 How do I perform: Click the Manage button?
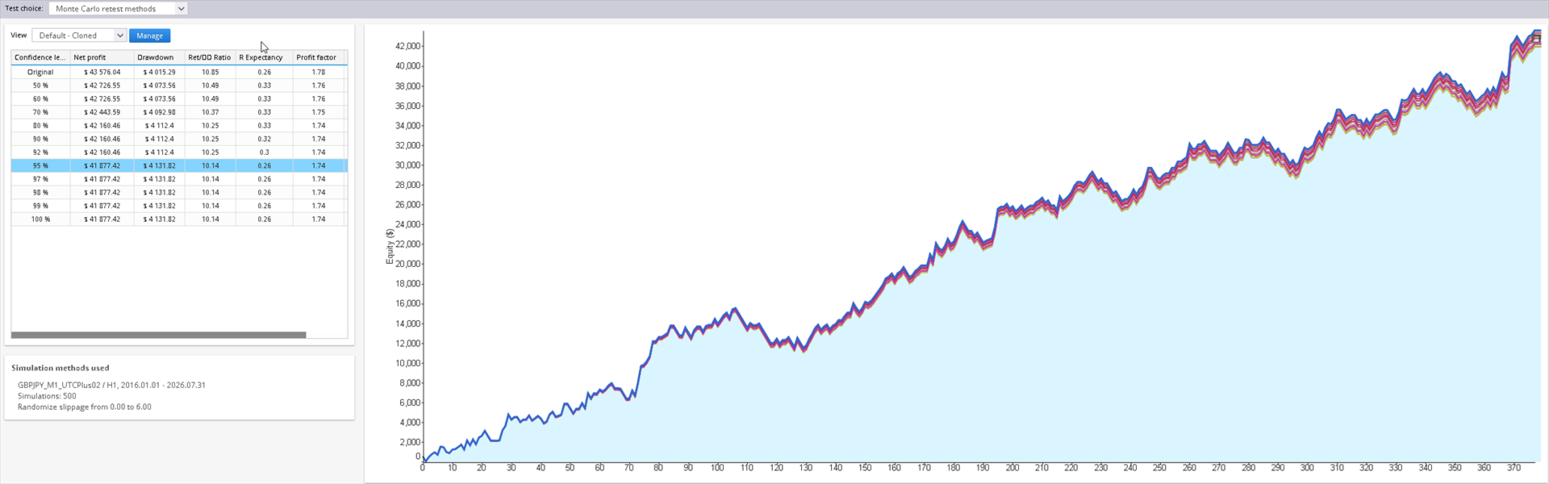[149, 35]
